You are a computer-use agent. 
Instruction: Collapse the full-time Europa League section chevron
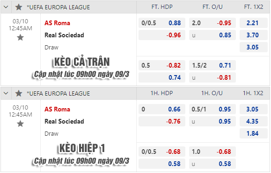pos(6,7)
